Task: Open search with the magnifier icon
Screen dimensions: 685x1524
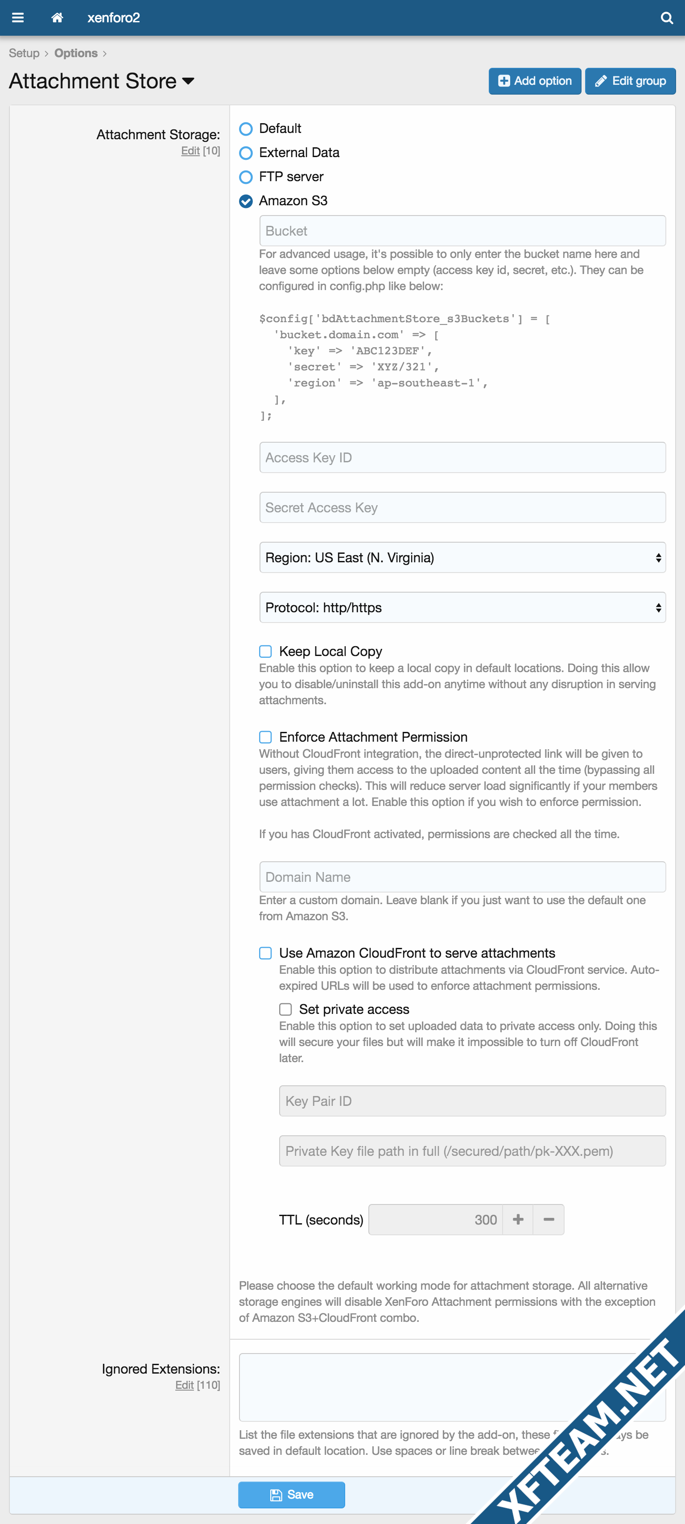Action: coord(666,18)
